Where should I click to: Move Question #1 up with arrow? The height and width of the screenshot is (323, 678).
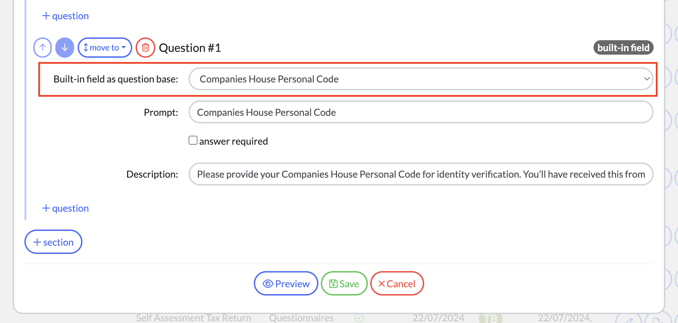(x=43, y=48)
